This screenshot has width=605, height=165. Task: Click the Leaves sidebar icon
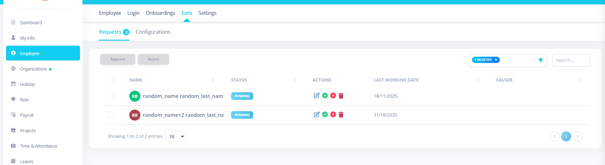point(13,161)
